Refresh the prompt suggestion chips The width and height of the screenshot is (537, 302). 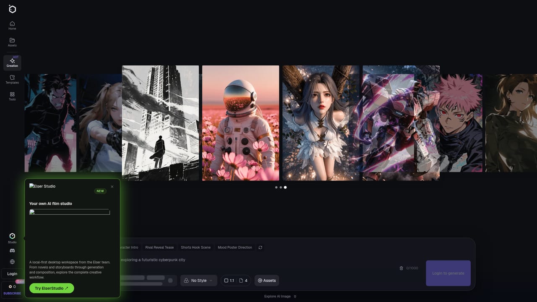point(261,247)
